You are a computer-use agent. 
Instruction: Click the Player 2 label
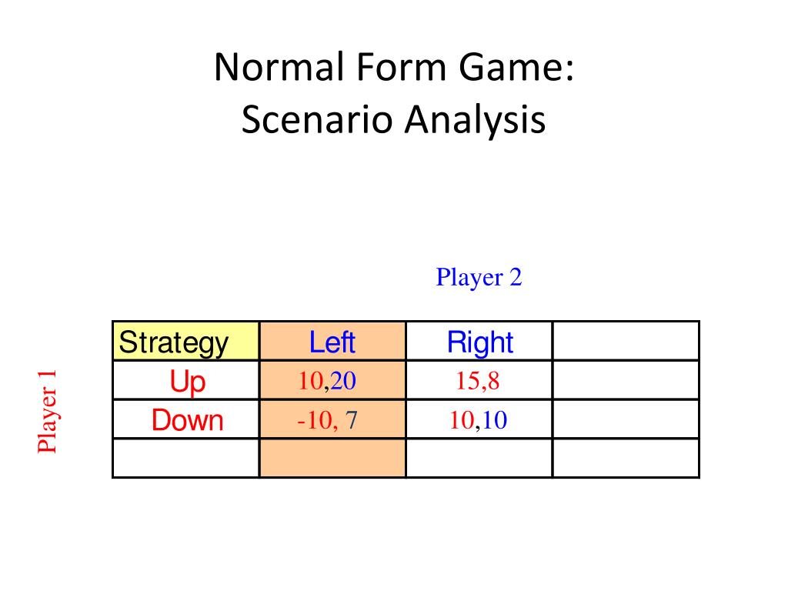click(479, 277)
